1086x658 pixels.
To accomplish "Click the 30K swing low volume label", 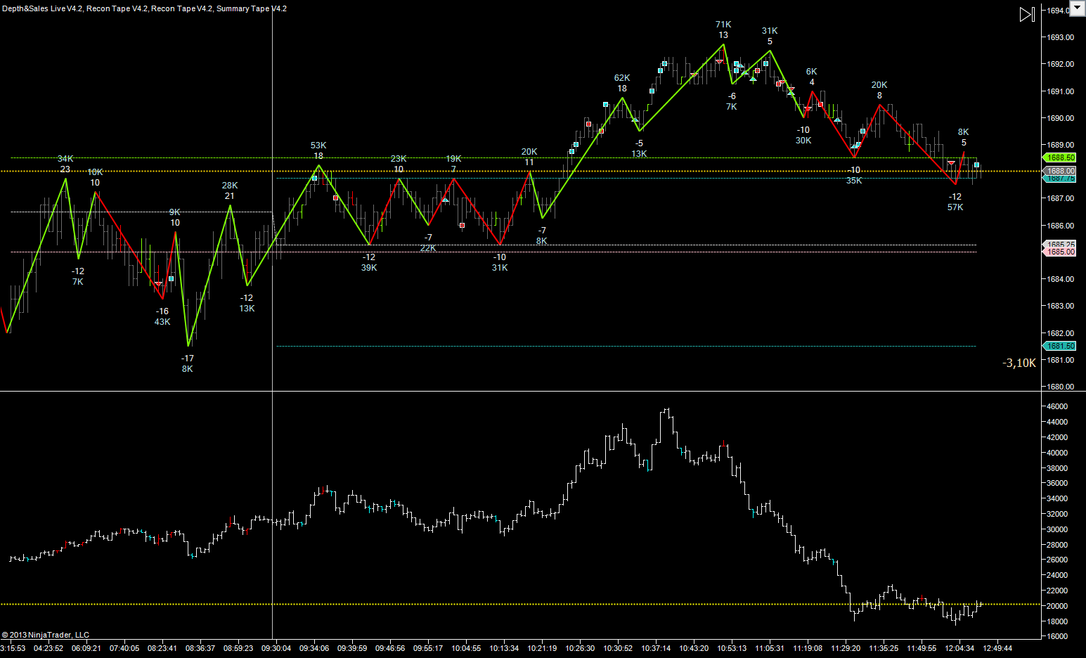I will 803,141.
